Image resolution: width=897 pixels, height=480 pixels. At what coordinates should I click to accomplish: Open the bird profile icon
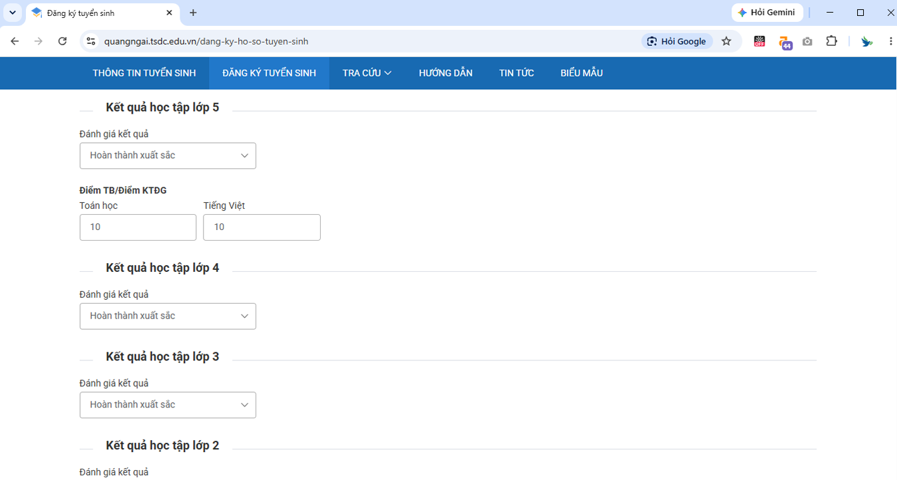[866, 41]
